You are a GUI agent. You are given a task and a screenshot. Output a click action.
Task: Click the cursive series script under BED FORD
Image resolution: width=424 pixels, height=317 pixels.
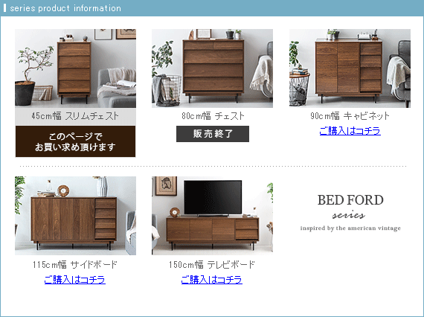[349, 215]
